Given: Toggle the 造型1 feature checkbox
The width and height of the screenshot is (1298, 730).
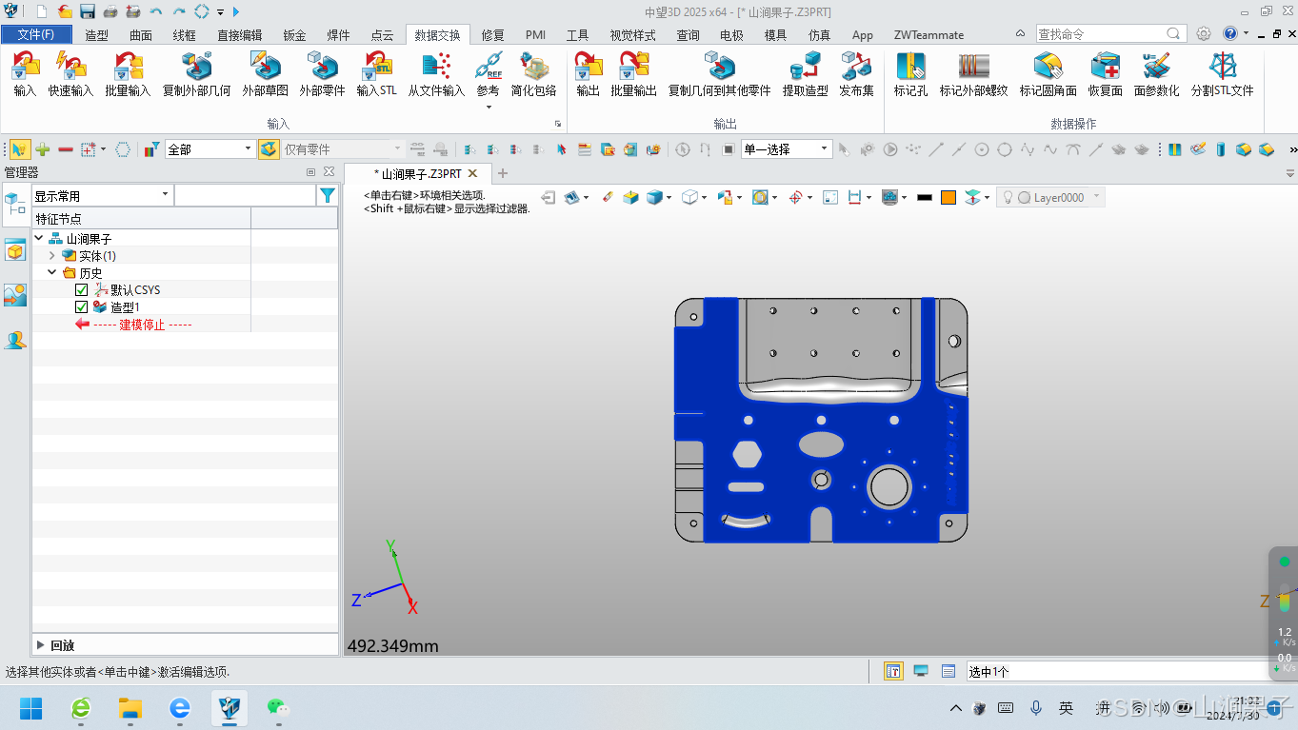Looking at the screenshot, I should tap(81, 307).
